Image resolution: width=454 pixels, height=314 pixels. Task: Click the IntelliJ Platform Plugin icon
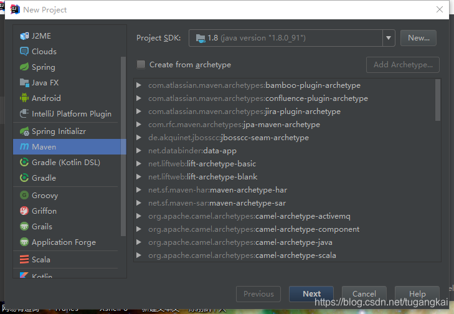click(x=24, y=113)
